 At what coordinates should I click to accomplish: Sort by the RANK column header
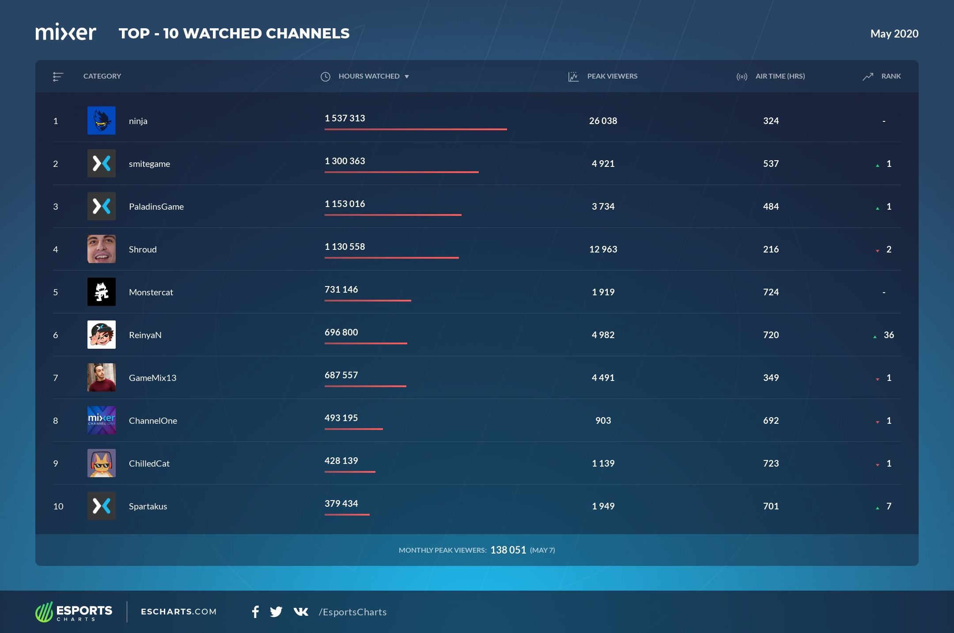891,76
